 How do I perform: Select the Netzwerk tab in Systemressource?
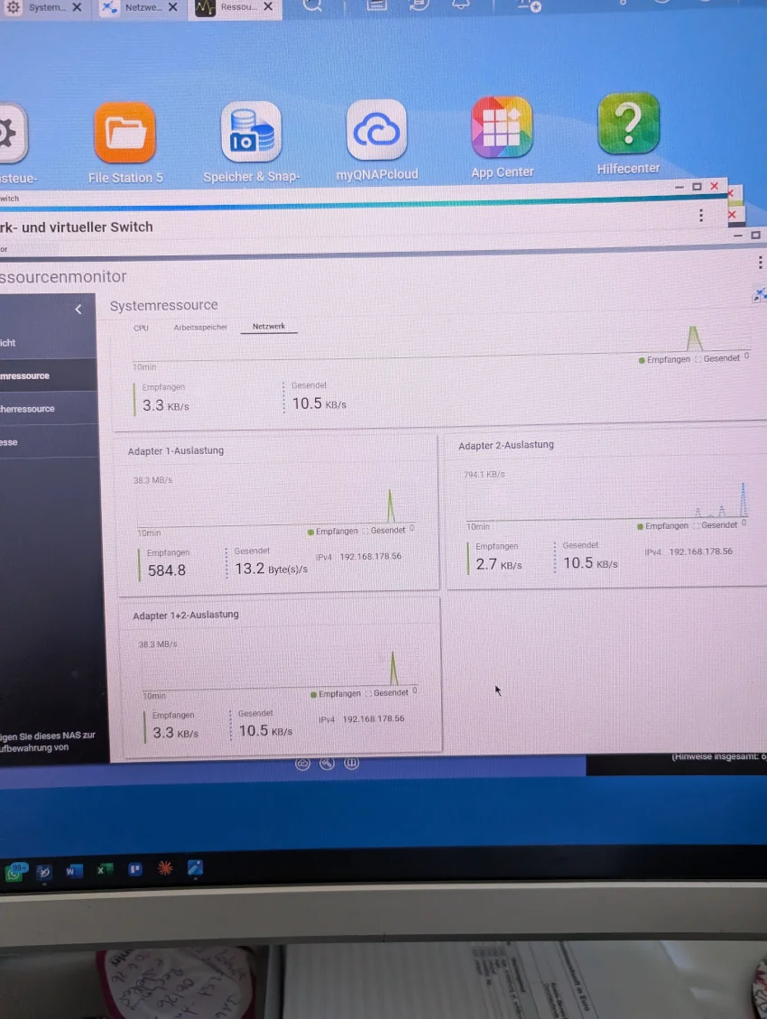(269, 326)
